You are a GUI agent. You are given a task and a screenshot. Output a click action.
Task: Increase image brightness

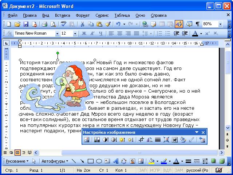pos(122,140)
